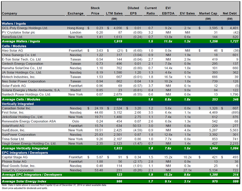This screenshot has width=242, height=191.
Task: Click Suntech LTM Sales value 2,679
Action: tap(118, 94)
